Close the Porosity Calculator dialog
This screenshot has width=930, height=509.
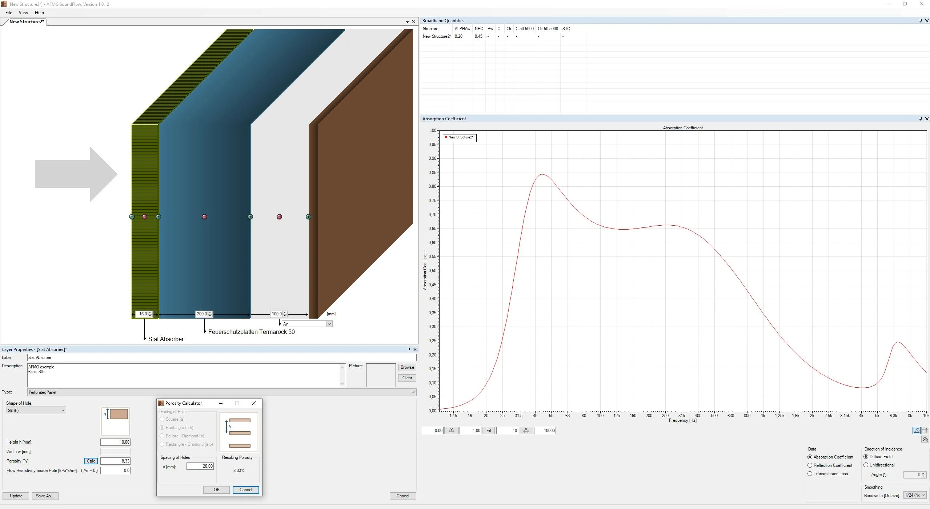[x=254, y=403]
